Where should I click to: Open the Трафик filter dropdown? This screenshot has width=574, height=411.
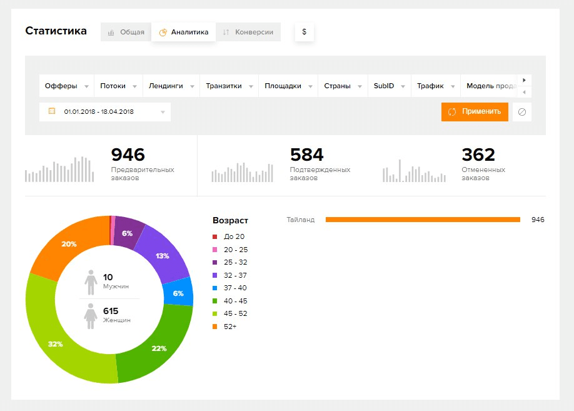point(436,86)
